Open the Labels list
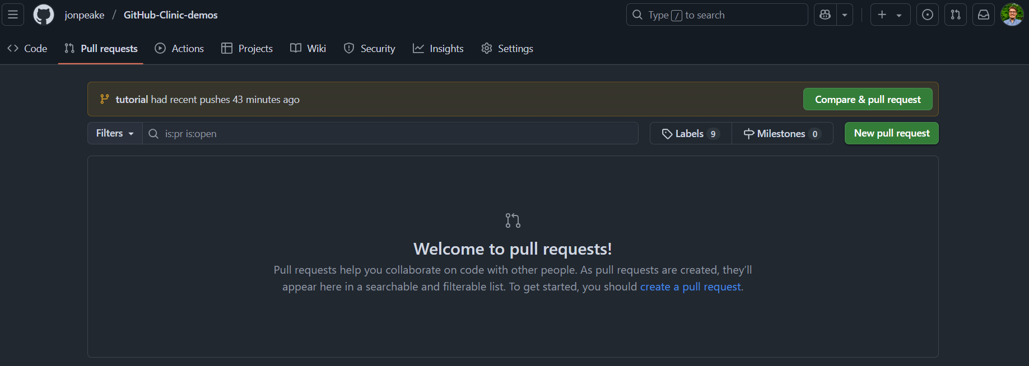The height and width of the screenshot is (366, 1029). 691,133
